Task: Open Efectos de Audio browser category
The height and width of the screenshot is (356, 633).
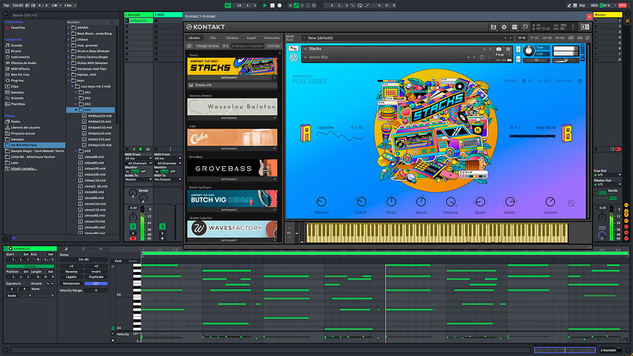Action: point(24,63)
